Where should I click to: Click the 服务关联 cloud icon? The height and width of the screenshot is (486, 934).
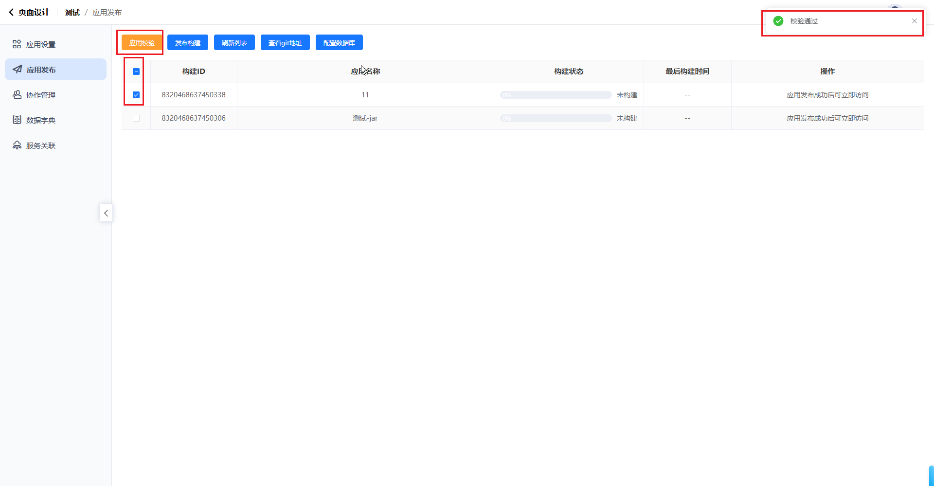[x=17, y=145]
